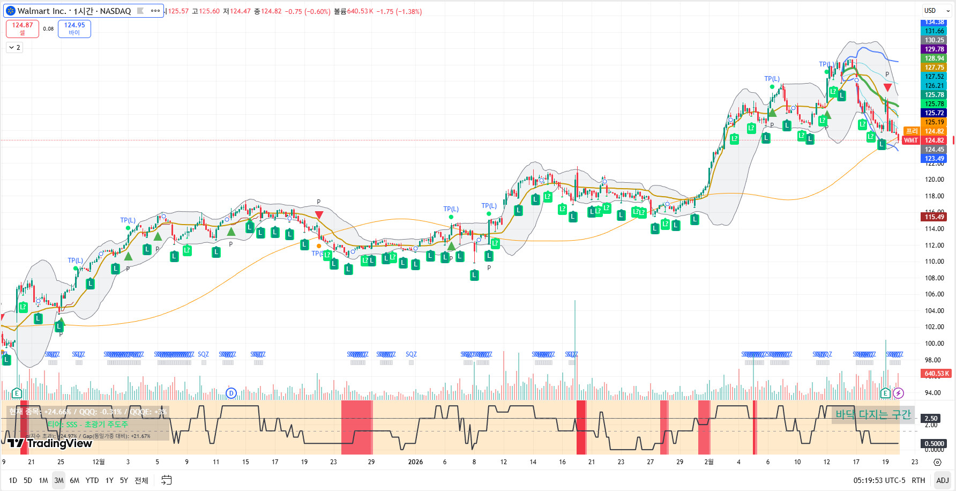Viewport: 956px width, 491px height.
Task: Select the 5Y time range
Action: [124, 480]
